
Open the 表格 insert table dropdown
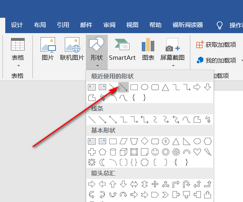click(18, 53)
